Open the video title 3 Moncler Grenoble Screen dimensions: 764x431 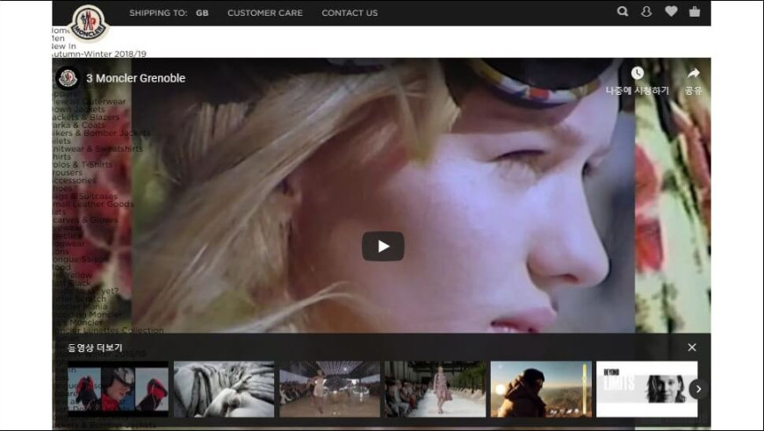tap(136, 78)
